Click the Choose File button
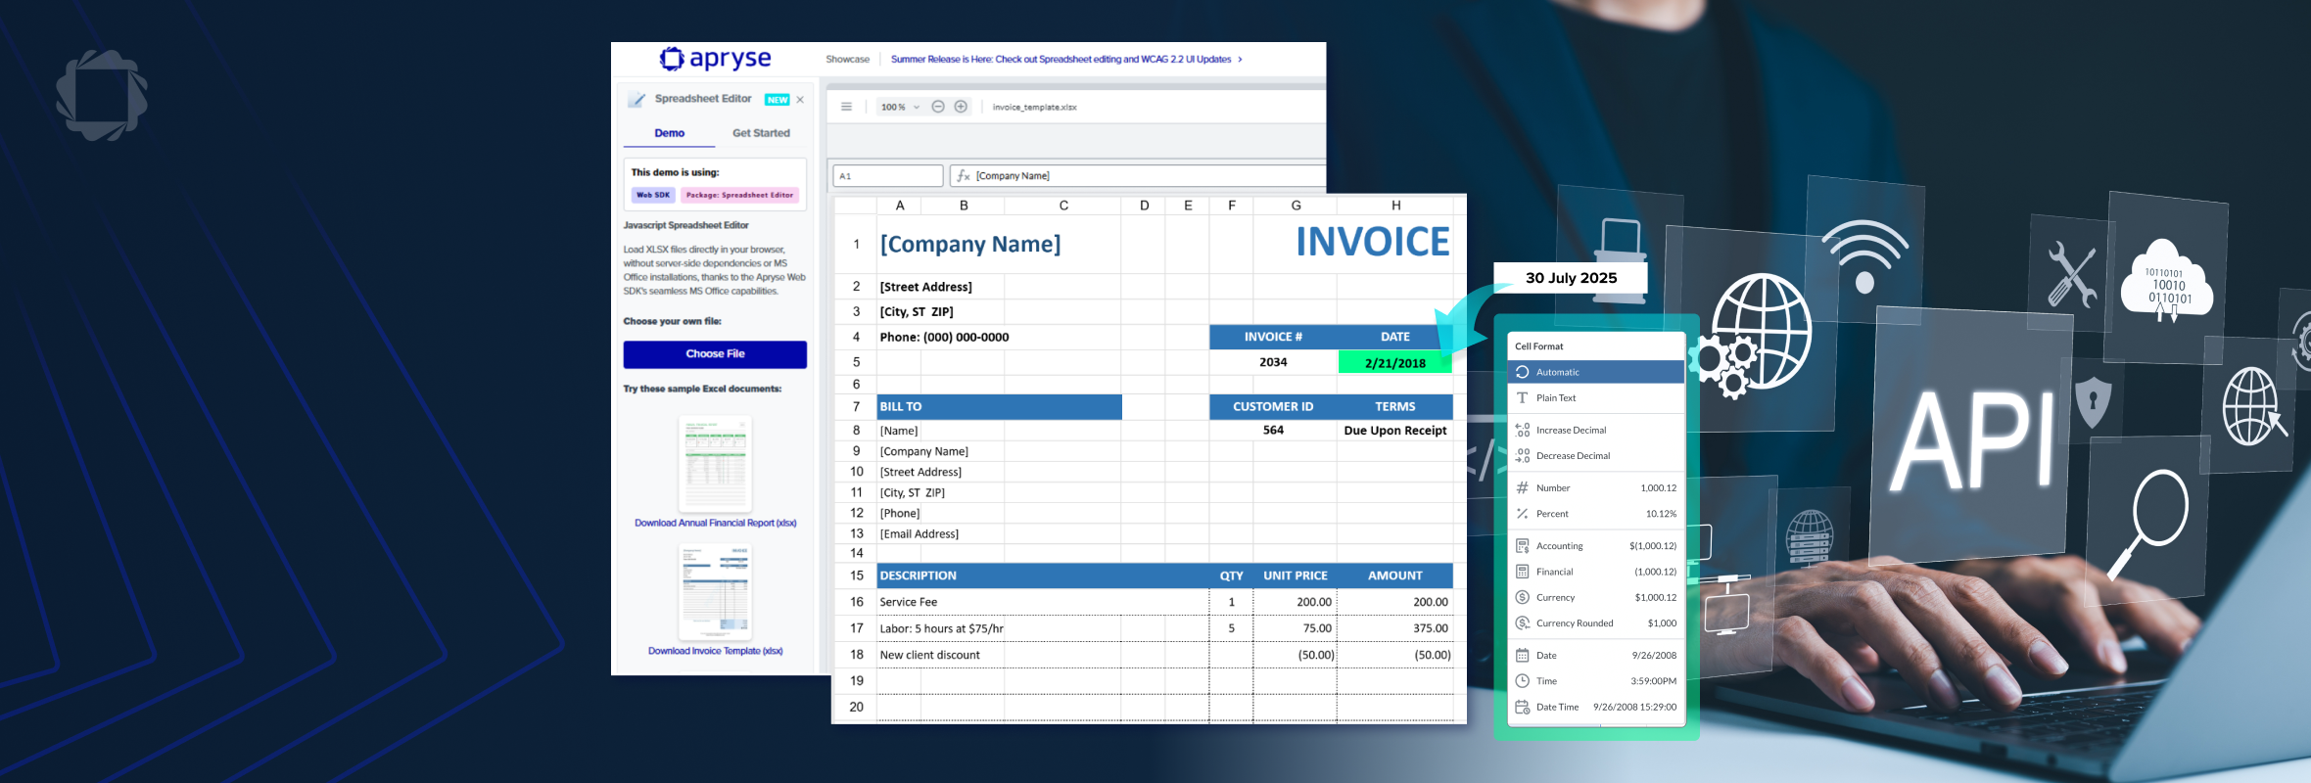 [x=715, y=354]
